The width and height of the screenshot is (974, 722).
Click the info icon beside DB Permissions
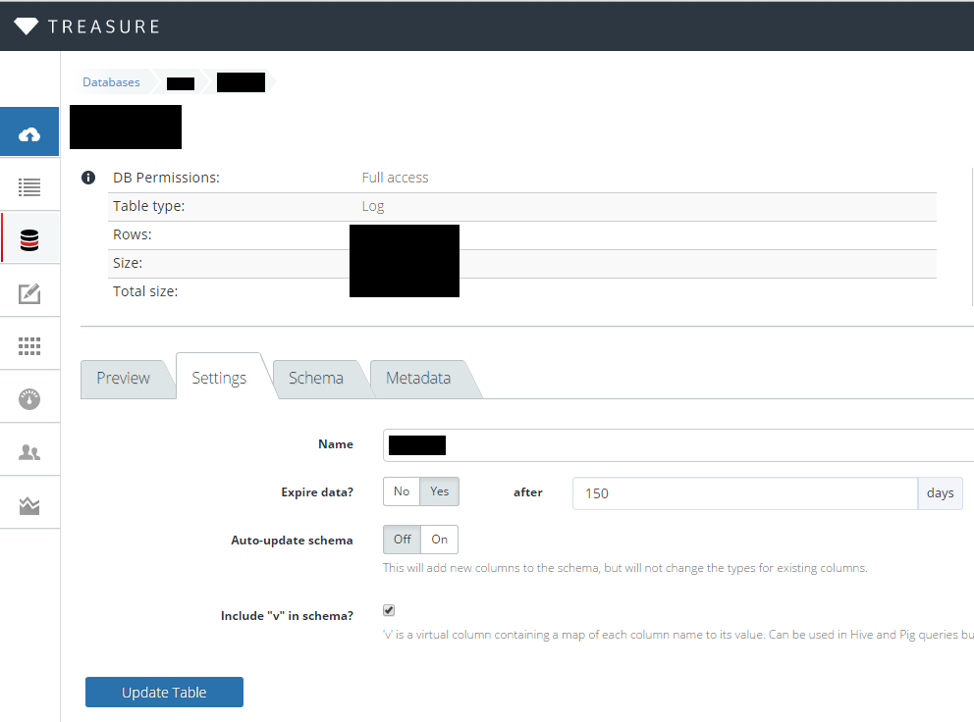click(88, 178)
